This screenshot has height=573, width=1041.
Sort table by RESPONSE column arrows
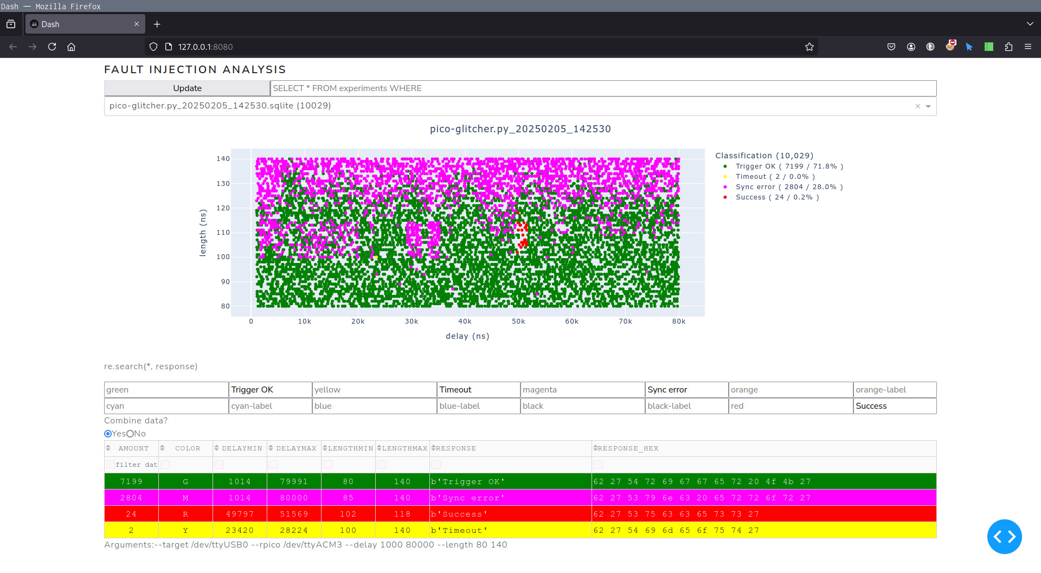click(433, 448)
